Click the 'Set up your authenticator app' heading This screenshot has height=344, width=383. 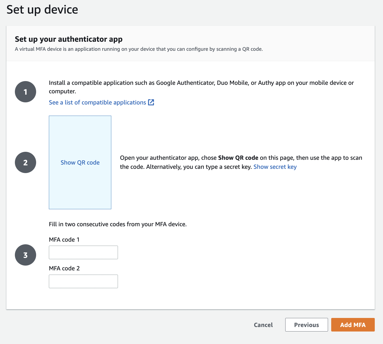[69, 39]
